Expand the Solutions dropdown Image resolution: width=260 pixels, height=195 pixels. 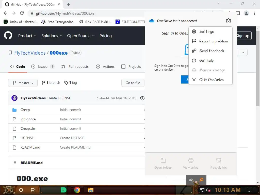tap(52, 36)
